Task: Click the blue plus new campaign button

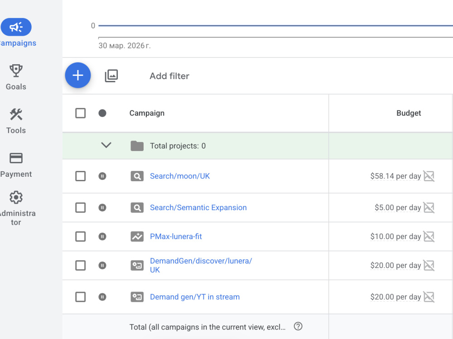Action: (x=78, y=75)
